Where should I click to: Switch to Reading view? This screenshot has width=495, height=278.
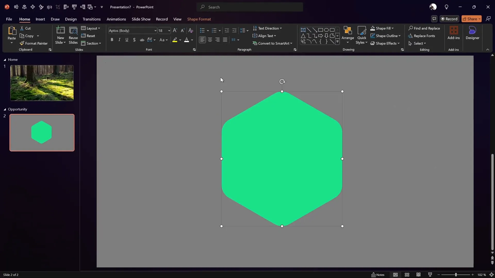click(x=418, y=275)
